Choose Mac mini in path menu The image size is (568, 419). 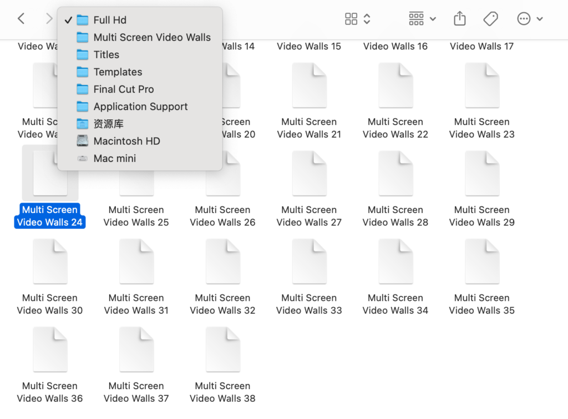point(114,158)
